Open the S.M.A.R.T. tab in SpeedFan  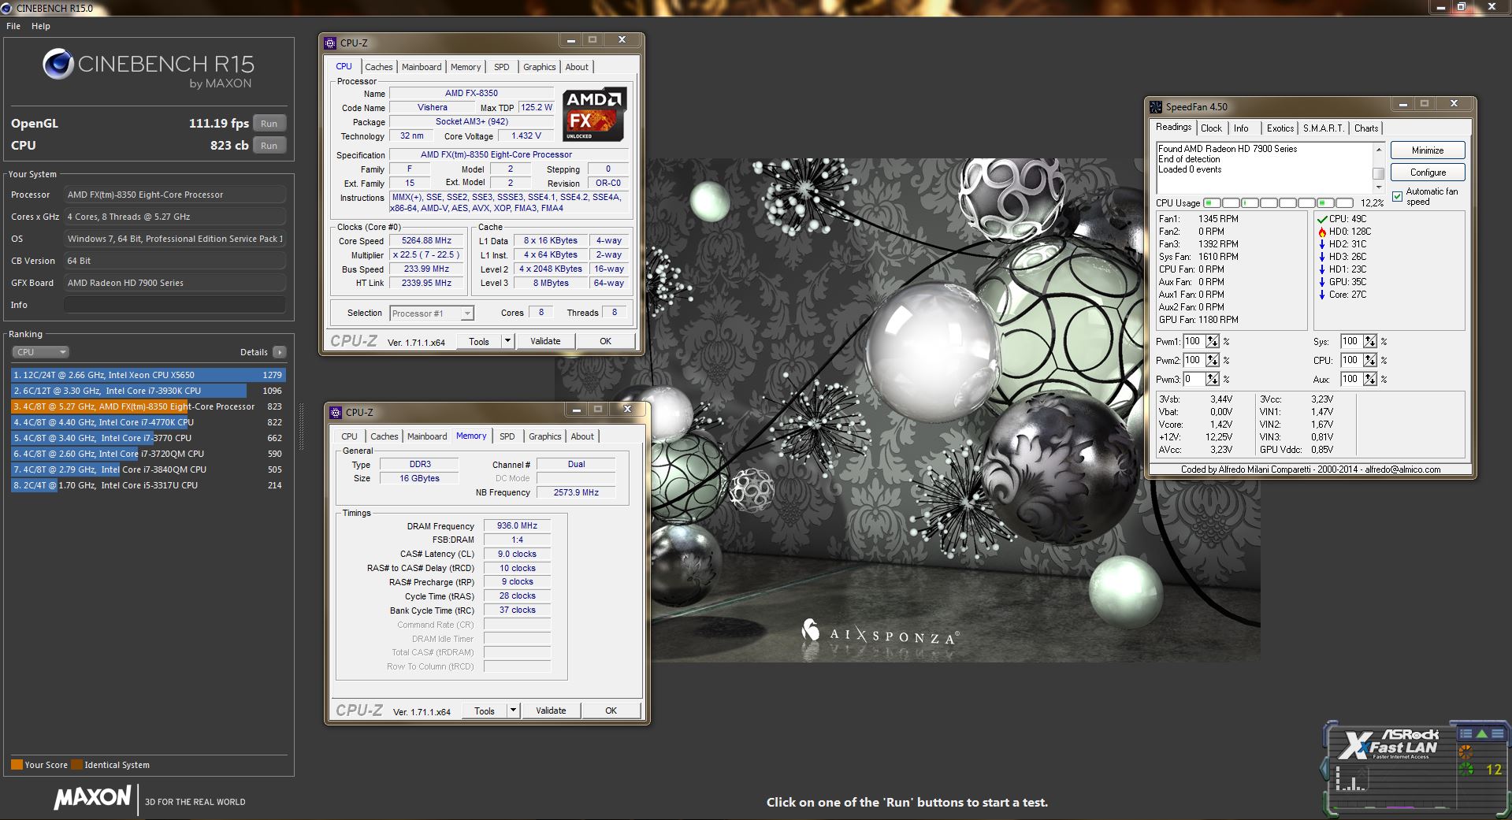(x=1323, y=128)
